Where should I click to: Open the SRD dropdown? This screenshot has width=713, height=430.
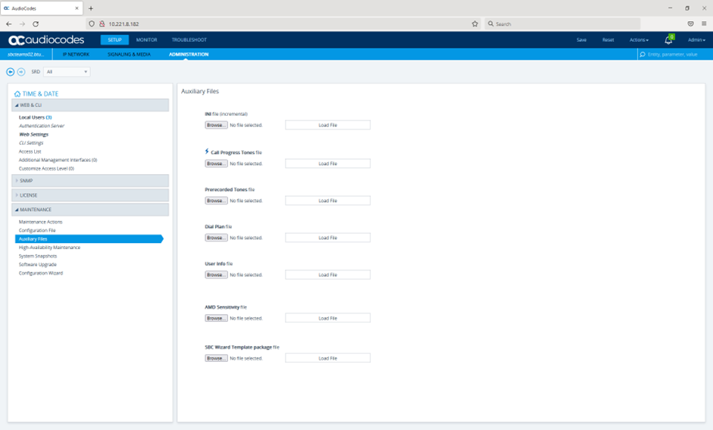[x=67, y=72]
